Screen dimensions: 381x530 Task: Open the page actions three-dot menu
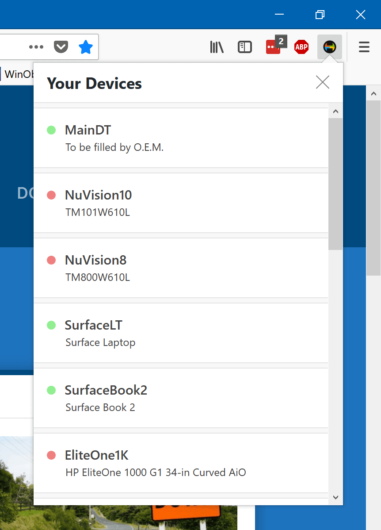click(x=36, y=47)
